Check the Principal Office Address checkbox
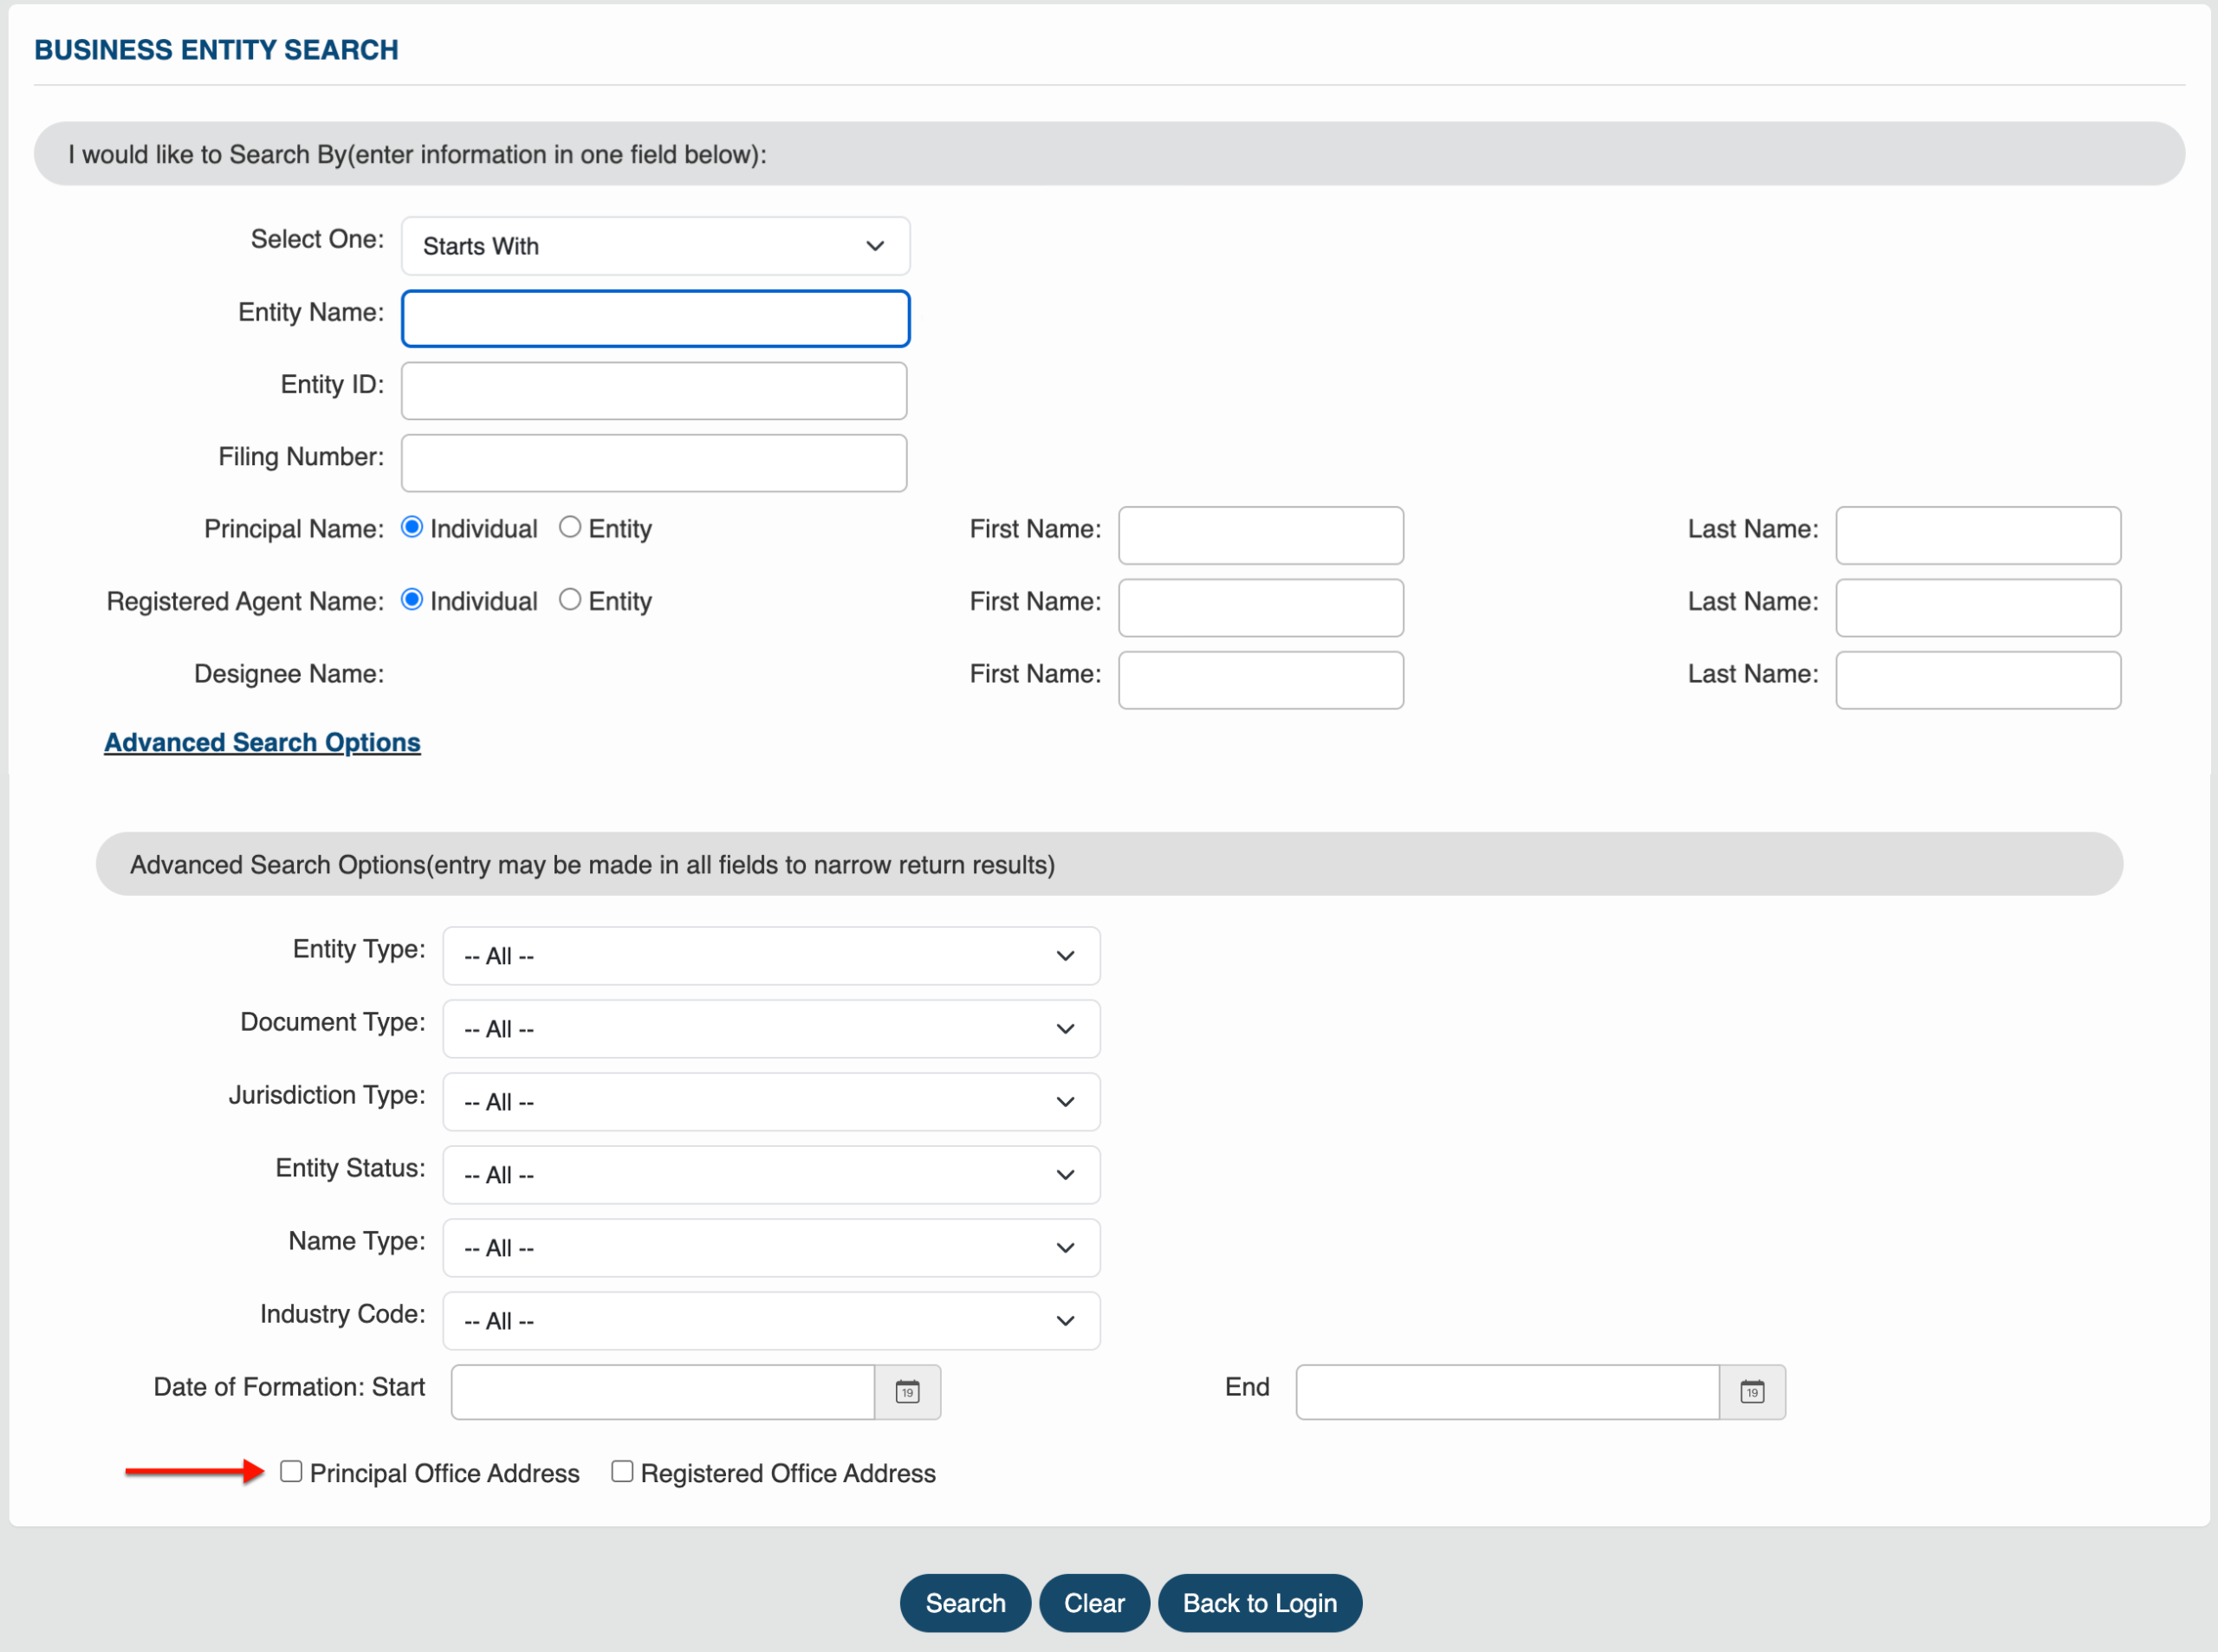 [291, 1471]
